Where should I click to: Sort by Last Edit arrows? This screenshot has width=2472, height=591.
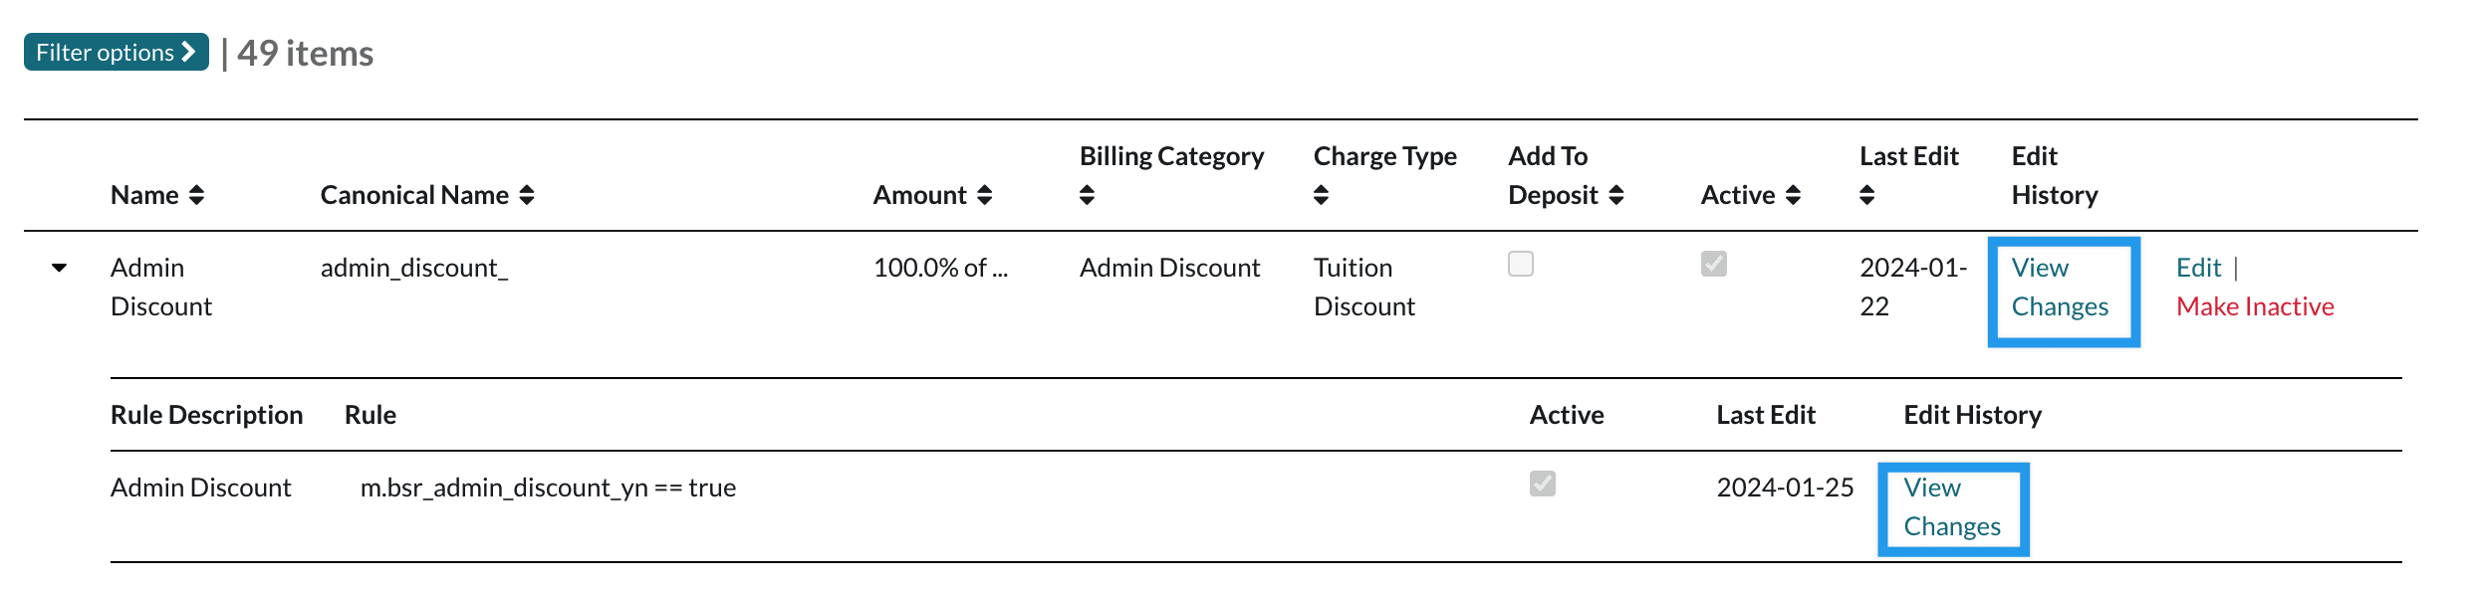click(x=1866, y=196)
